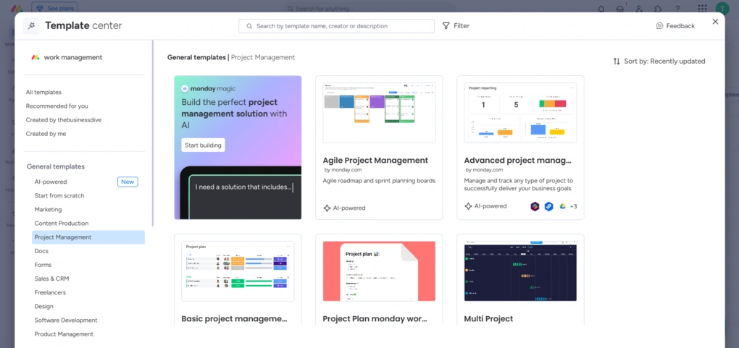Open the Marketing category
Image resolution: width=739 pixels, height=348 pixels.
[x=48, y=210]
